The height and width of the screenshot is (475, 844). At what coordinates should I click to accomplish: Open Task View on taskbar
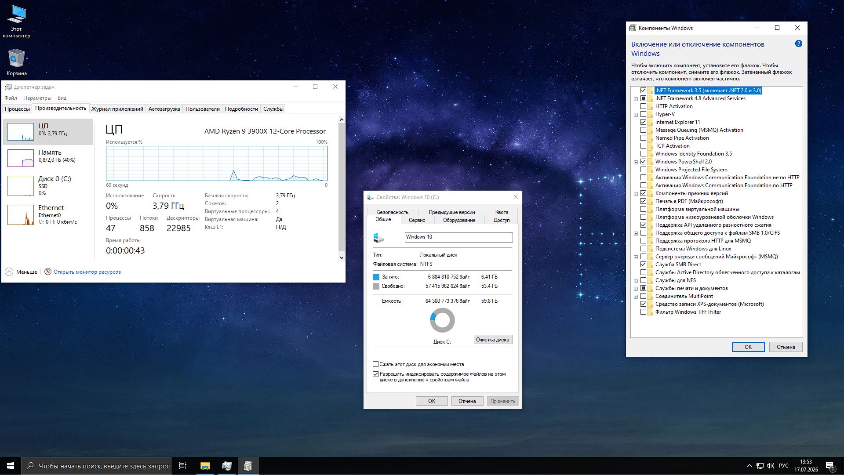[183, 466]
